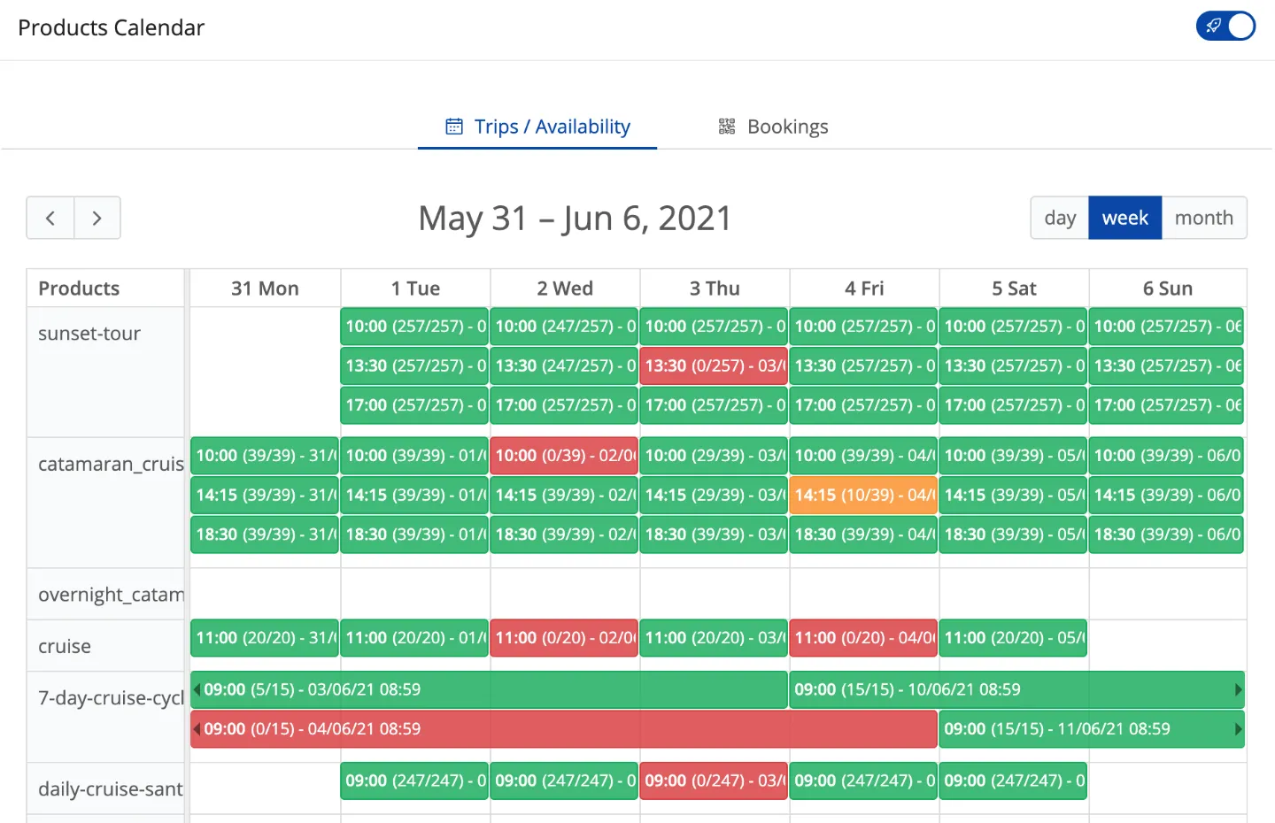Open red 11:00 (0/20) cruise trip on Wednesday

point(564,638)
